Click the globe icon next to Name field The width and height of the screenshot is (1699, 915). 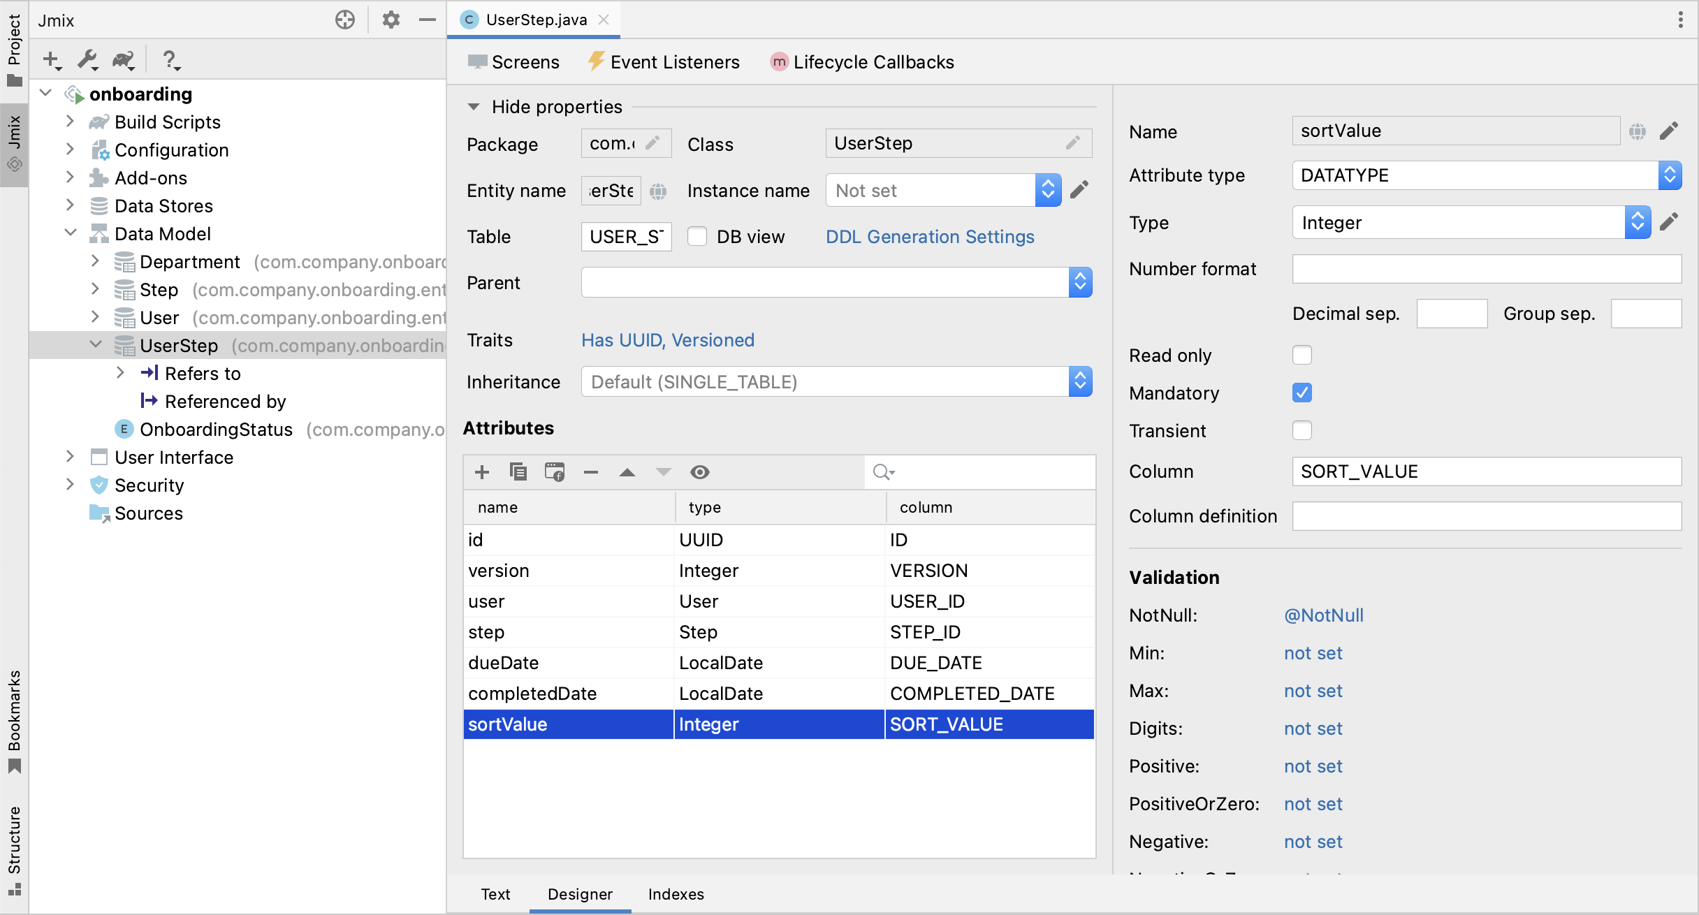1637,132
